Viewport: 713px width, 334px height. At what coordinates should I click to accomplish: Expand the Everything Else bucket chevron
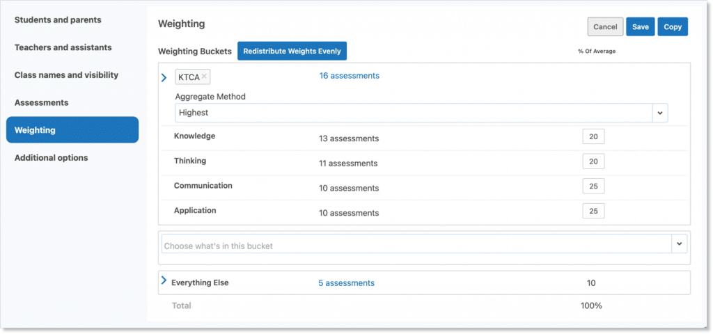(164, 281)
